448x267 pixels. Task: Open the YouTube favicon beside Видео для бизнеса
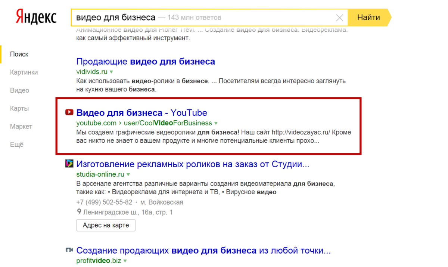[x=69, y=112]
